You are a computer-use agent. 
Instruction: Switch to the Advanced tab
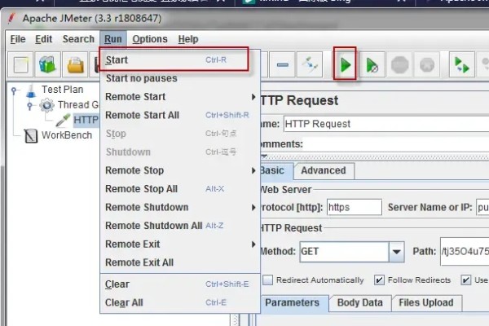[324, 170]
